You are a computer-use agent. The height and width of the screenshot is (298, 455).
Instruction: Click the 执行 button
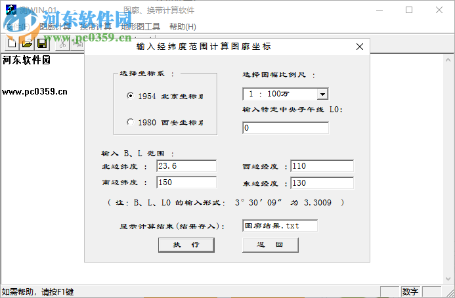pos(186,245)
